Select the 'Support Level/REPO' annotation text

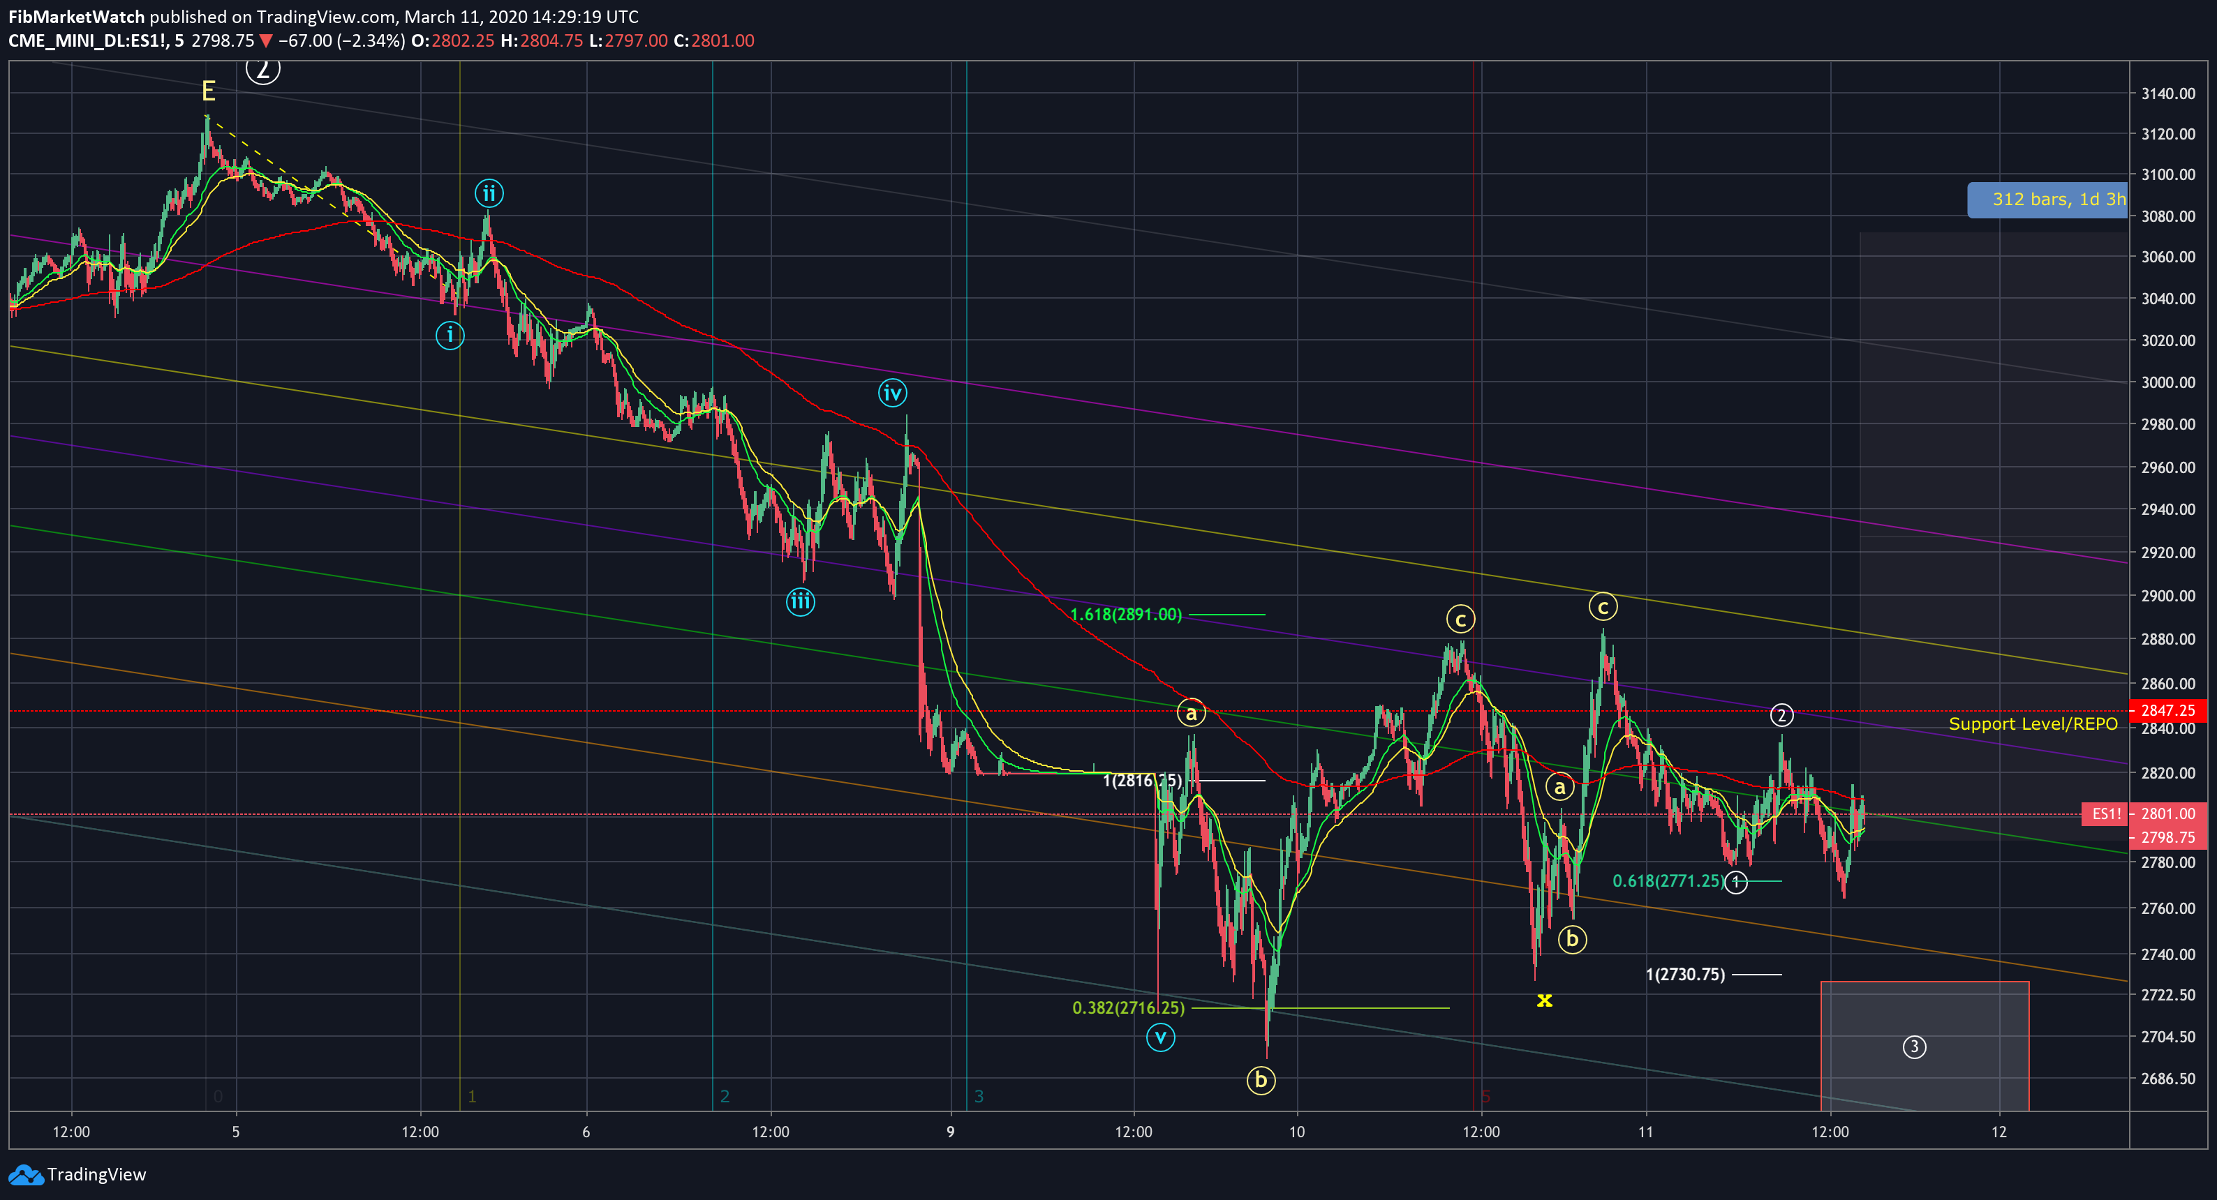2033,723
